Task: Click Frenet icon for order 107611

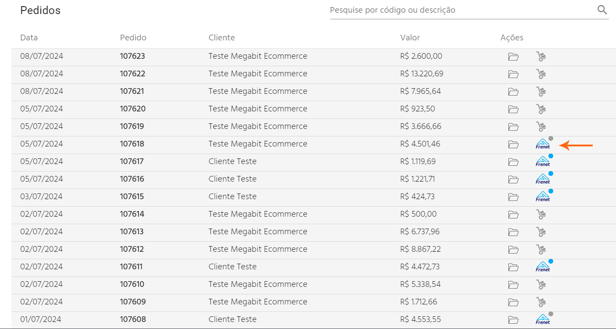Action: (x=543, y=267)
